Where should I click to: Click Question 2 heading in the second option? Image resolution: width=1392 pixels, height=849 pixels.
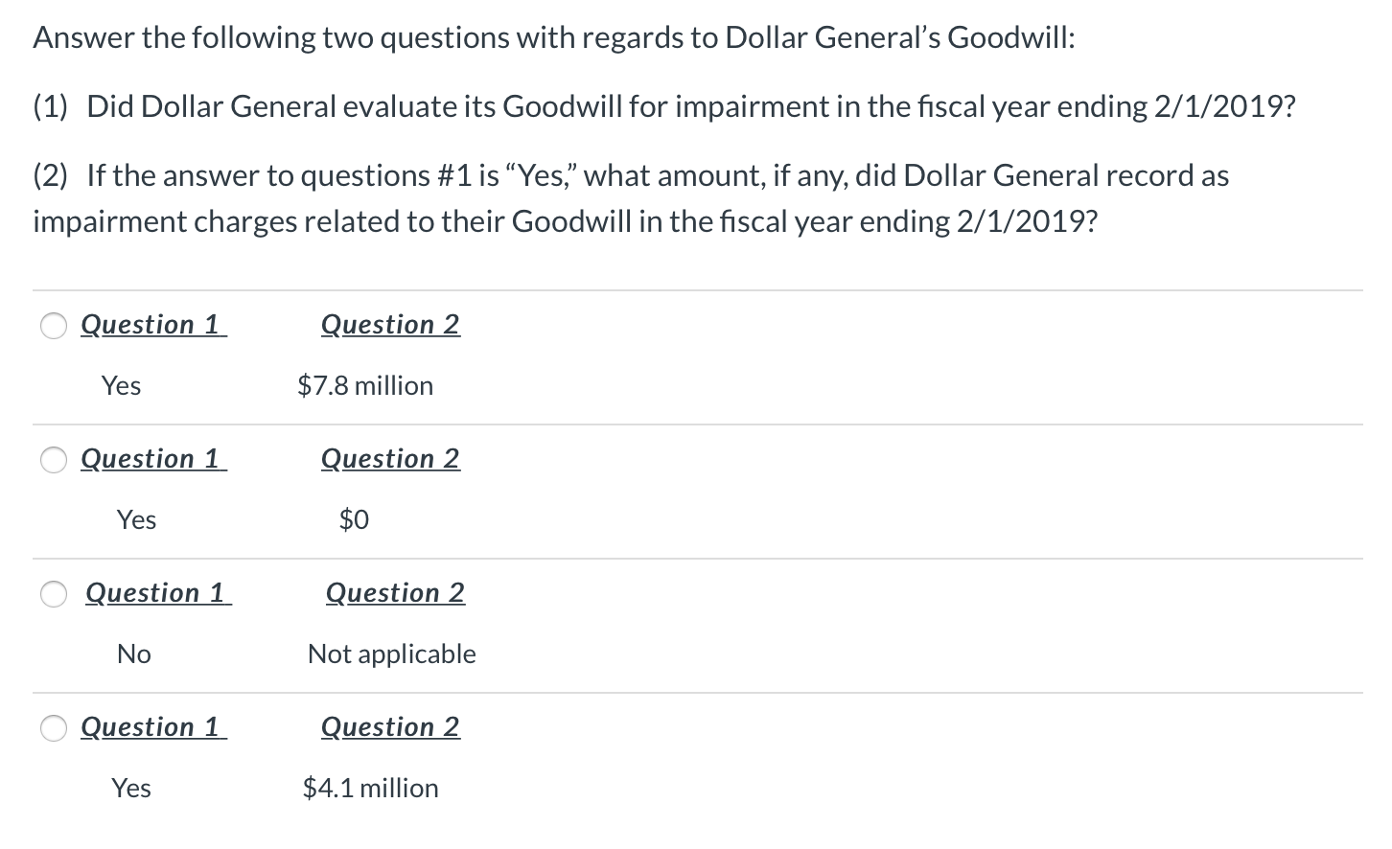(x=390, y=458)
